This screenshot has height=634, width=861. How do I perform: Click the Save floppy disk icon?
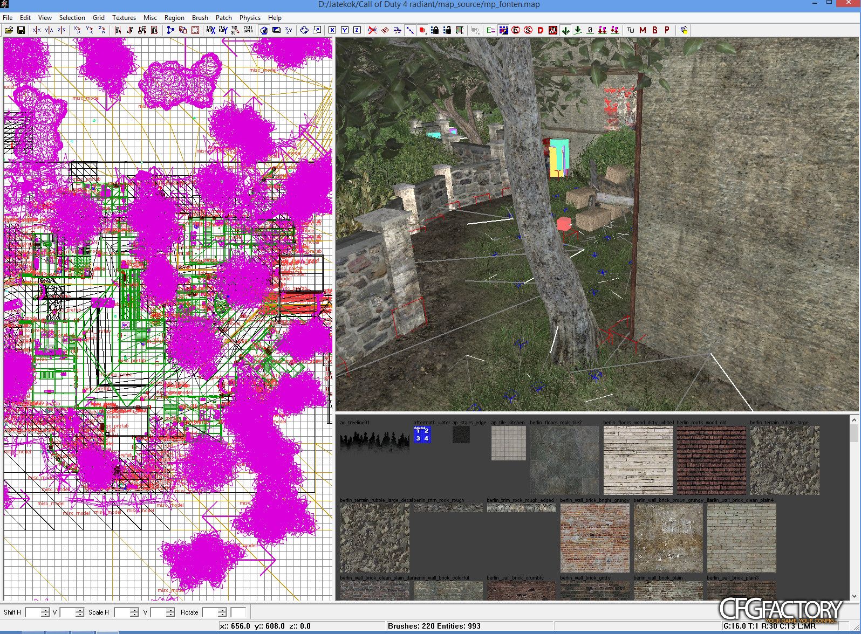20,30
